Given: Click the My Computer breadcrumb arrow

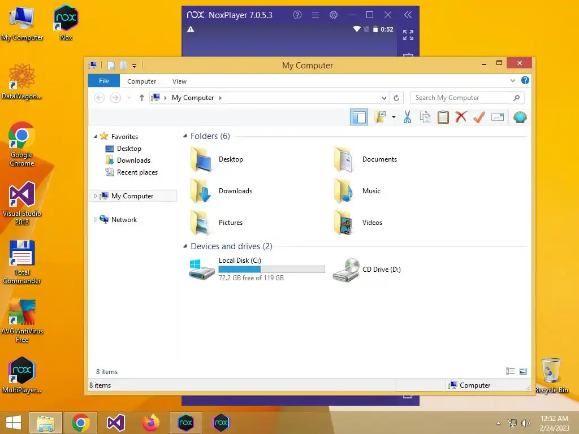Looking at the screenshot, I should pos(221,98).
